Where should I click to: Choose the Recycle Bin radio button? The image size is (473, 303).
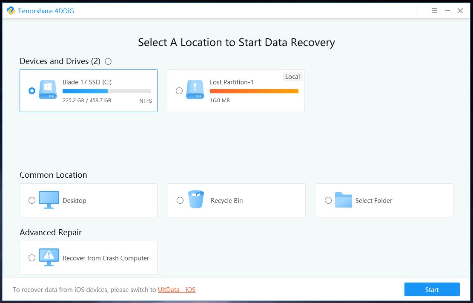click(x=180, y=200)
